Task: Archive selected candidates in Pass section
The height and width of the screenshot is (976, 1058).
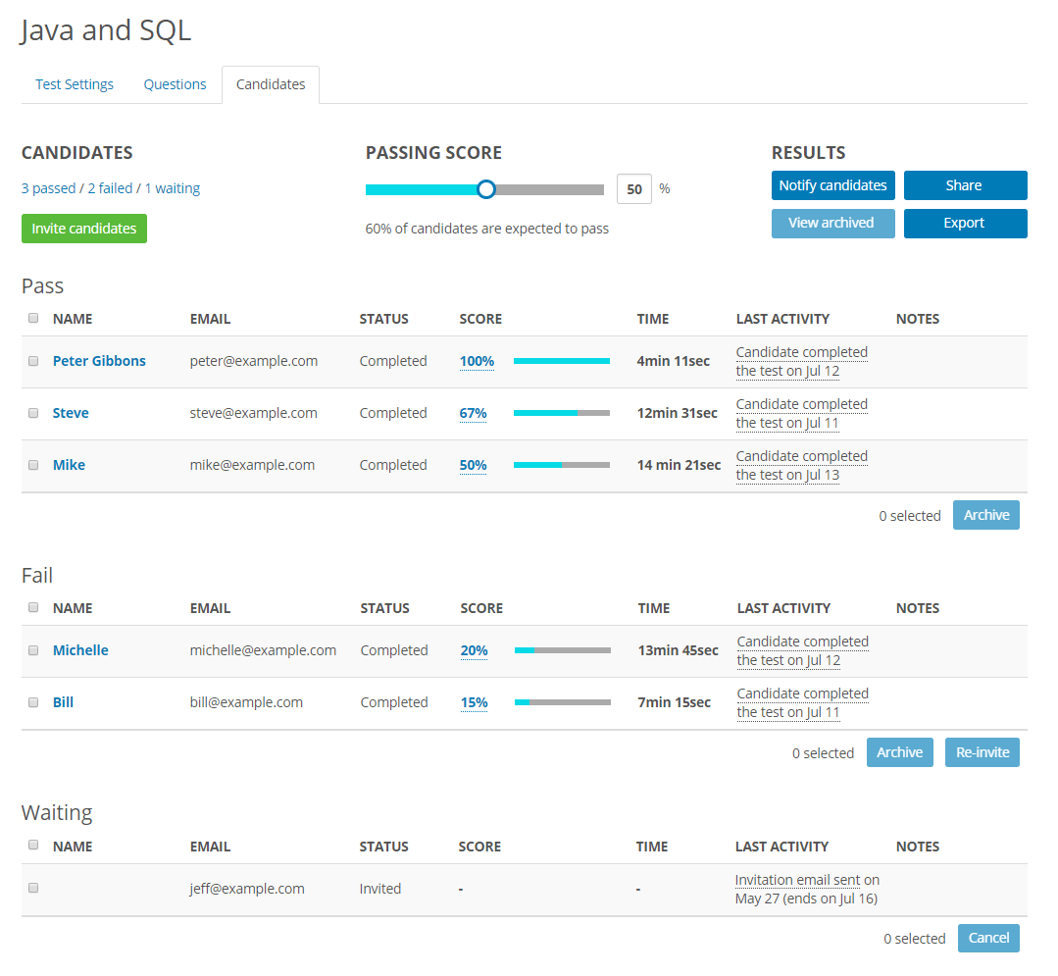Action: [985, 515]
